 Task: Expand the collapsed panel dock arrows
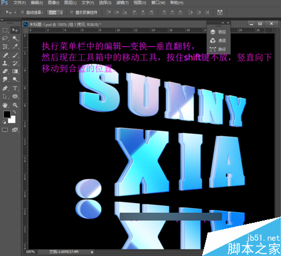click(x=223, y=23)
